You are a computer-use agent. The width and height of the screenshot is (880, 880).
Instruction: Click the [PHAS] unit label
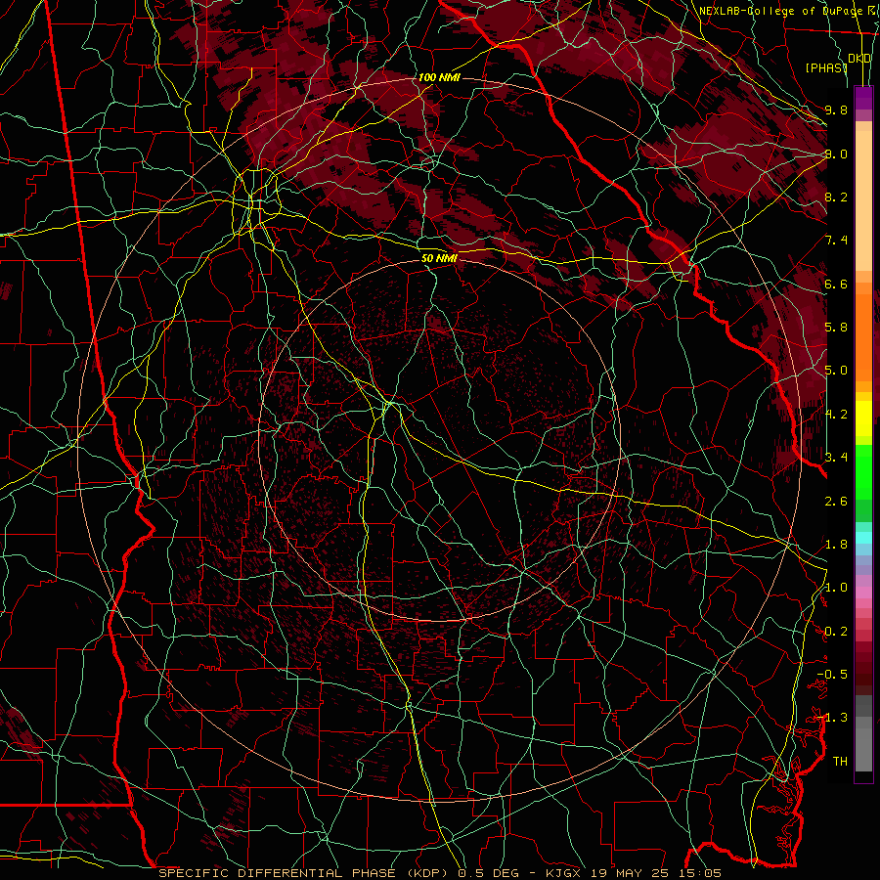[826, 67]
